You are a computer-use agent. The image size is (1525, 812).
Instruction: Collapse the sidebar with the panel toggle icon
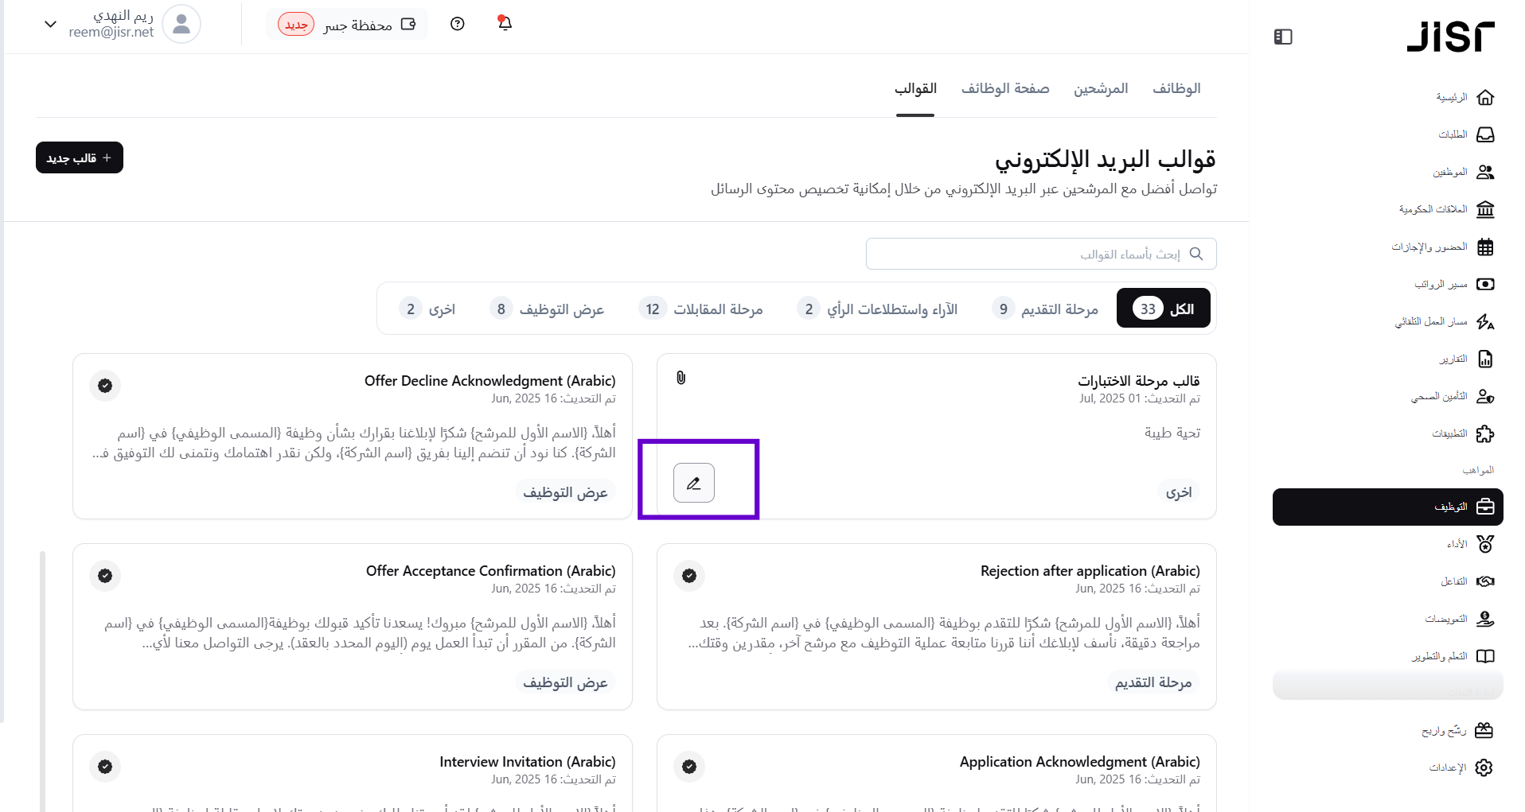[1282, 37]
